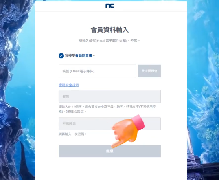Viewport: 219px width, 180px height.
Task: Click the pink cuff of the hand graphic
Action: [138, 122]
